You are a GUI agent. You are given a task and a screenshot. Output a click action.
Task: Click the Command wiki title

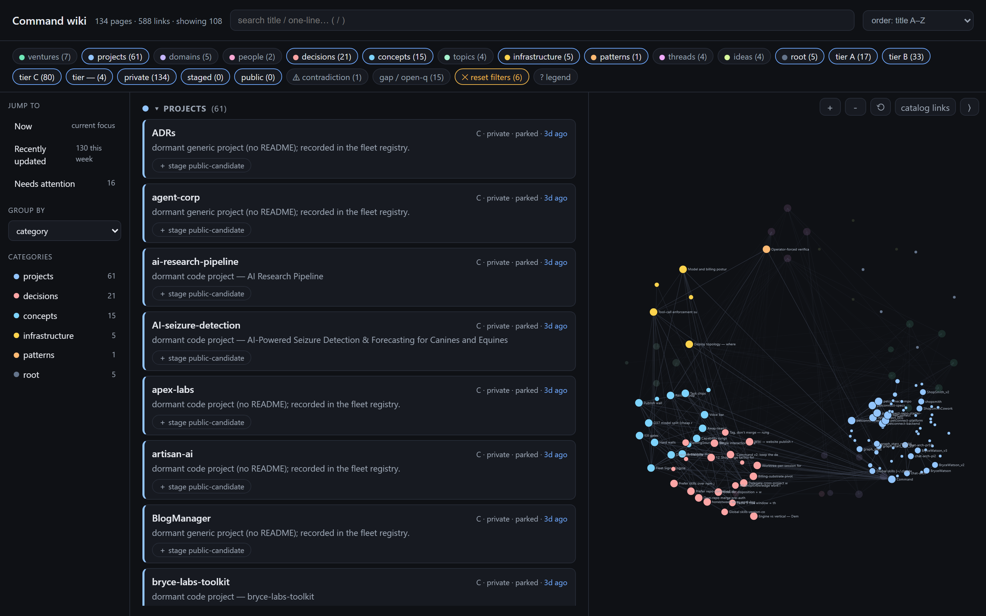[x=49, y=21]
